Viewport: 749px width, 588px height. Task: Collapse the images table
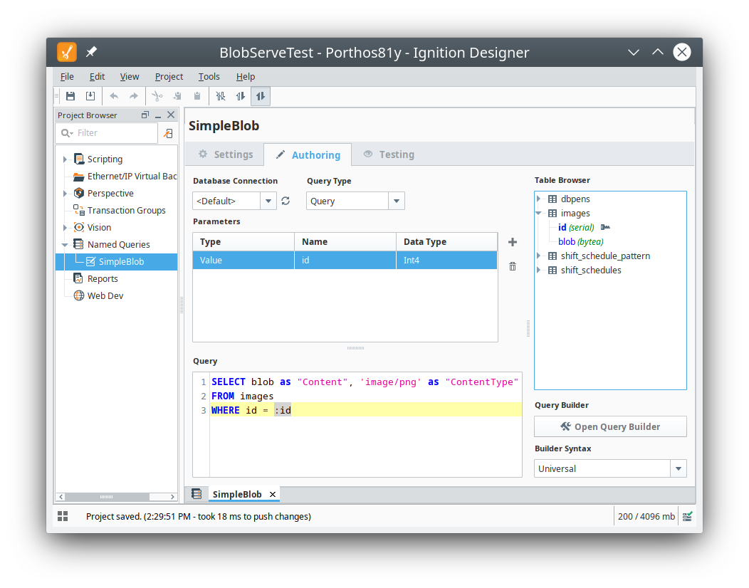point(539,213)
